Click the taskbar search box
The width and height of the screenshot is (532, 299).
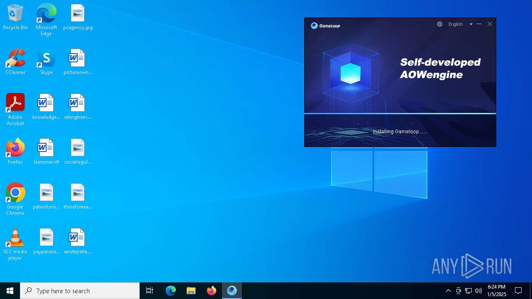[80, 291]
